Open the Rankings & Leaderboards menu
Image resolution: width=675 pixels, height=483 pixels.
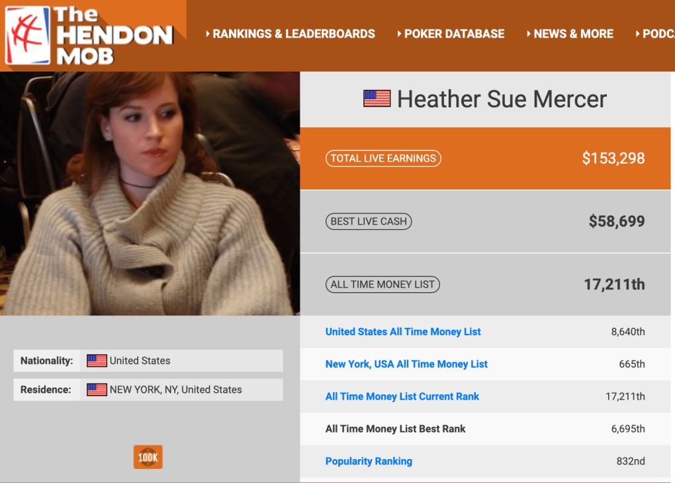294,34
